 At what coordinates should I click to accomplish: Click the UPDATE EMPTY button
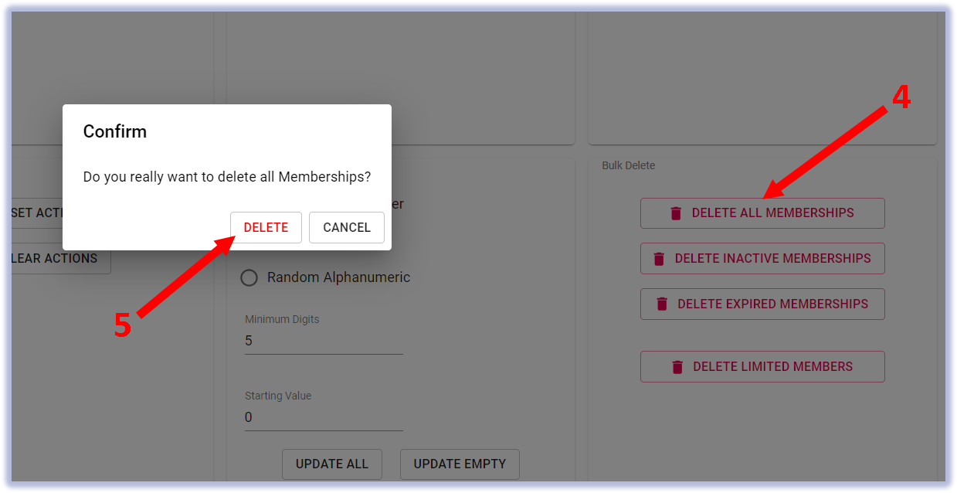pyautogui.click(x=460, y=464)
